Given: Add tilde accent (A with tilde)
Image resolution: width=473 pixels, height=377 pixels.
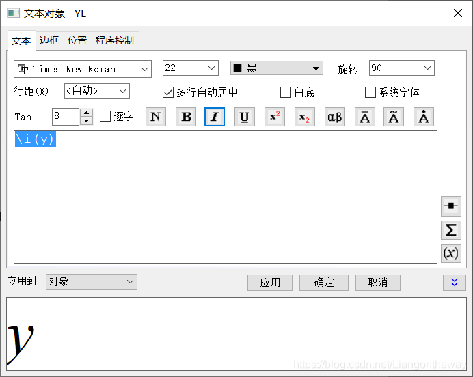Looking at the screenshot, I should pos(394,117).
